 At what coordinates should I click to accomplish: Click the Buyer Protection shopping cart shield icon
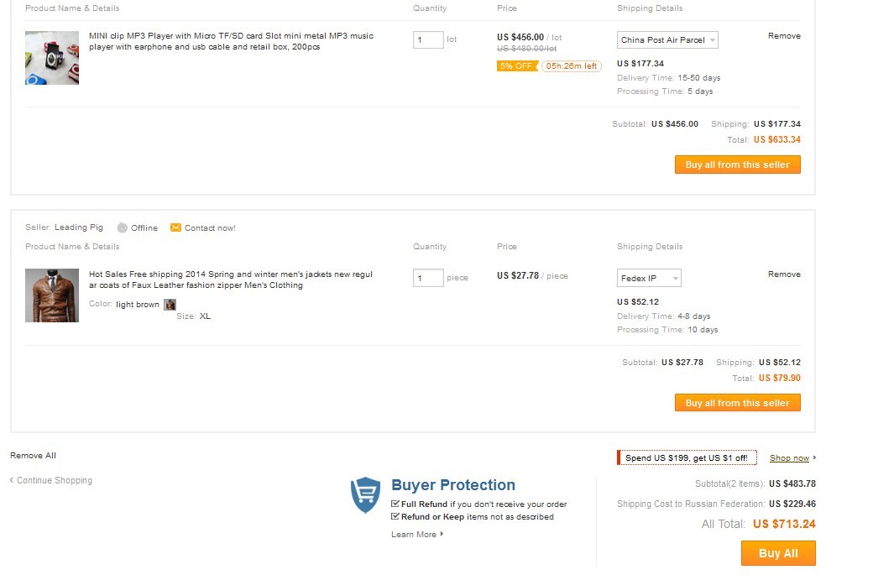pos(365,494)
